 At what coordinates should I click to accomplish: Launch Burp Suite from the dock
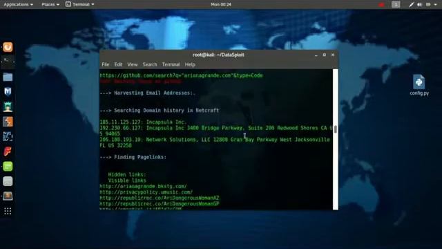click(8, 122)
